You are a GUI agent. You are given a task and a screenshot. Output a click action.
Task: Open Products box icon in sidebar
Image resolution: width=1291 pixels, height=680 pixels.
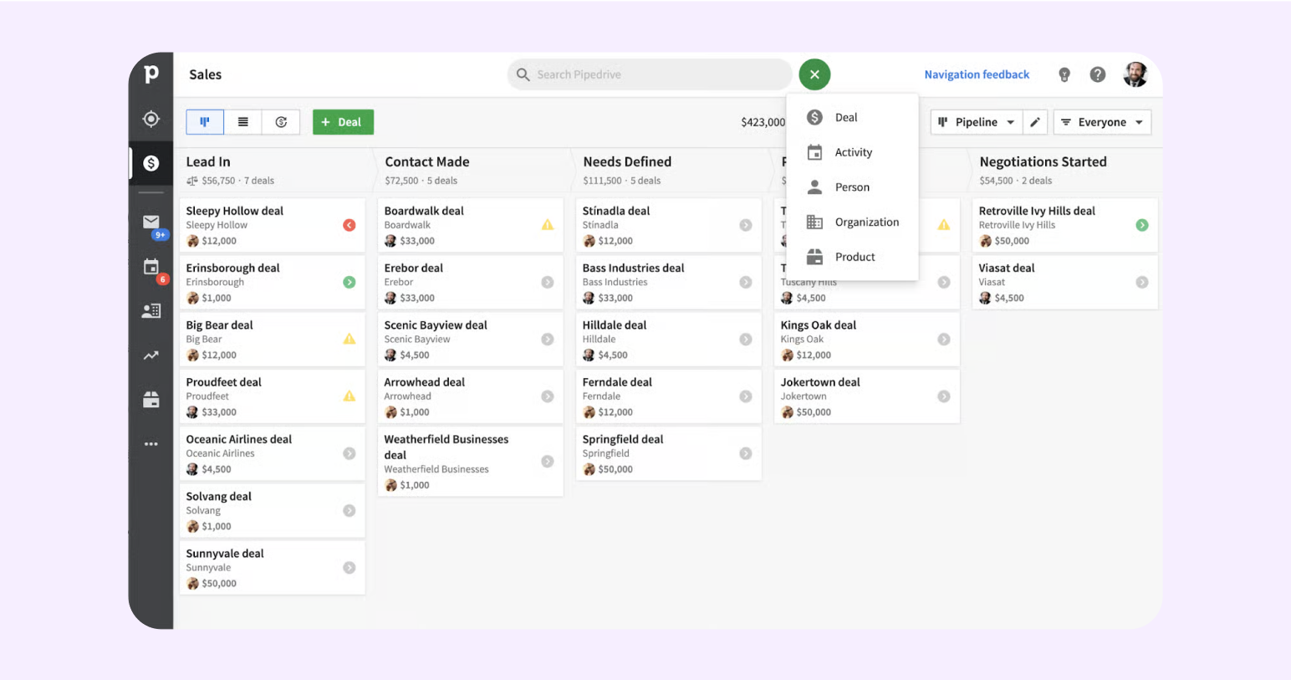[x=151, y=400]
